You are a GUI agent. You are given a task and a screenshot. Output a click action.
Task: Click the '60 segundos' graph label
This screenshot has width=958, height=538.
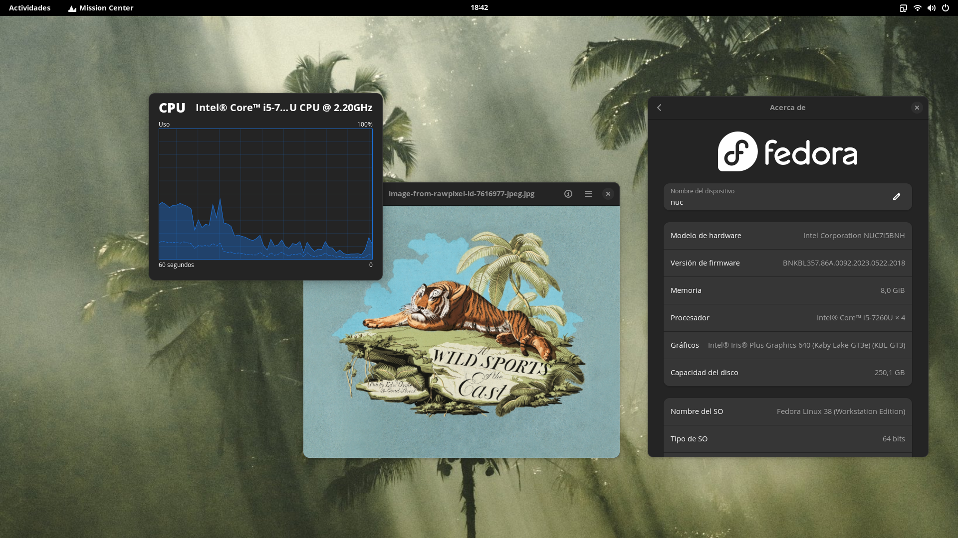tap(176, 265)
